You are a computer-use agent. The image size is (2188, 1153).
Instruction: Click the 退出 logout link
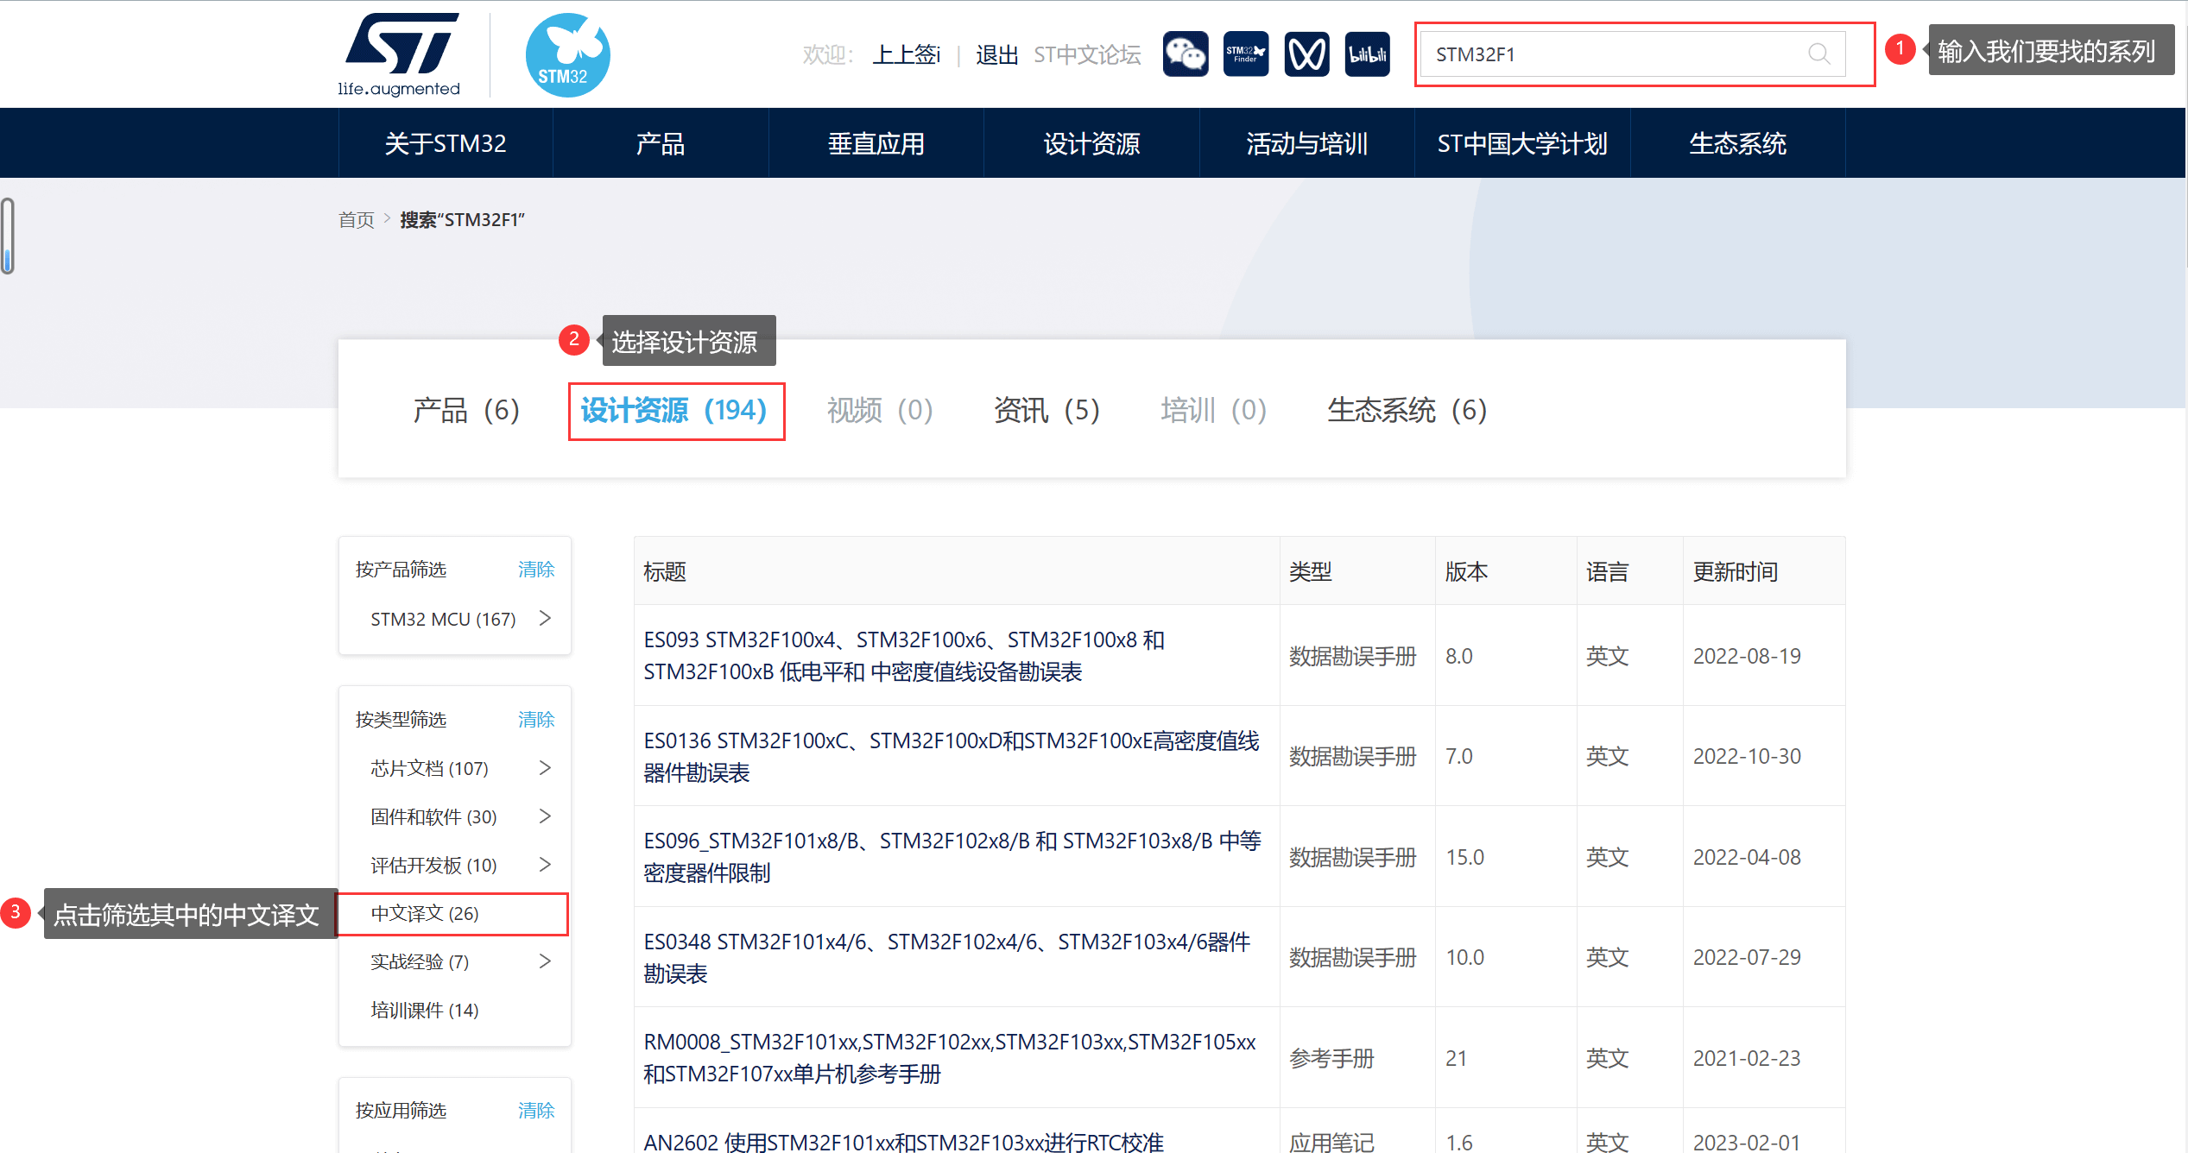point(996,55)
